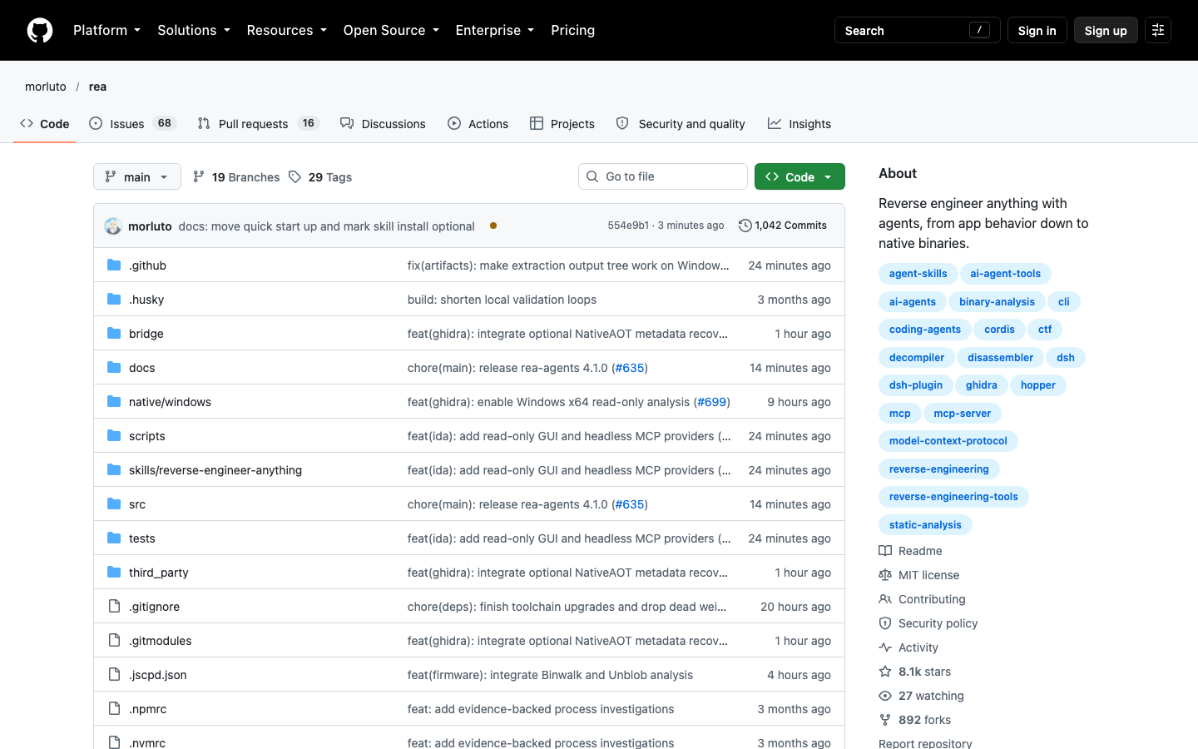Click the Go to file search field
The height and width of the screenshot is (749, 1198).
pyautogui.click(x=663, y=176)
